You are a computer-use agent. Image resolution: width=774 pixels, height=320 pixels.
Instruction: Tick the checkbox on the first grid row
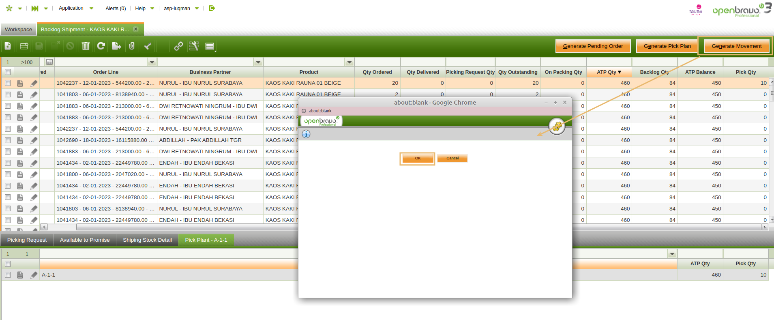pos(8,83)
